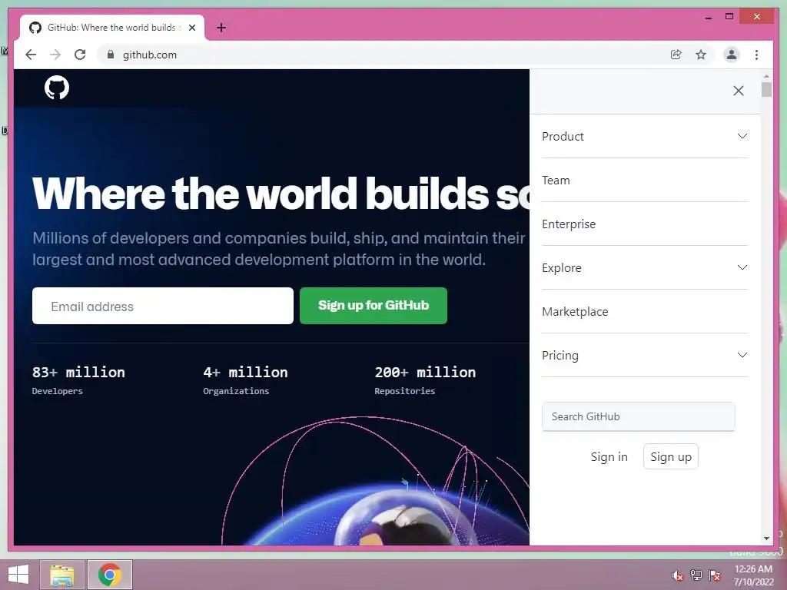Close the GitHub tab
The height and width of the screenshot is (590, 787).
(191, 28)
